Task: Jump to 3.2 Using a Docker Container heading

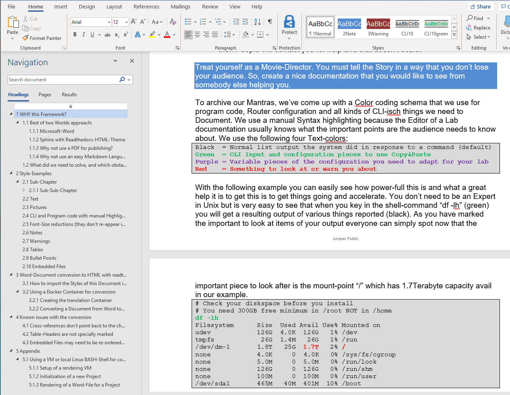Action: tap(69, 292)
